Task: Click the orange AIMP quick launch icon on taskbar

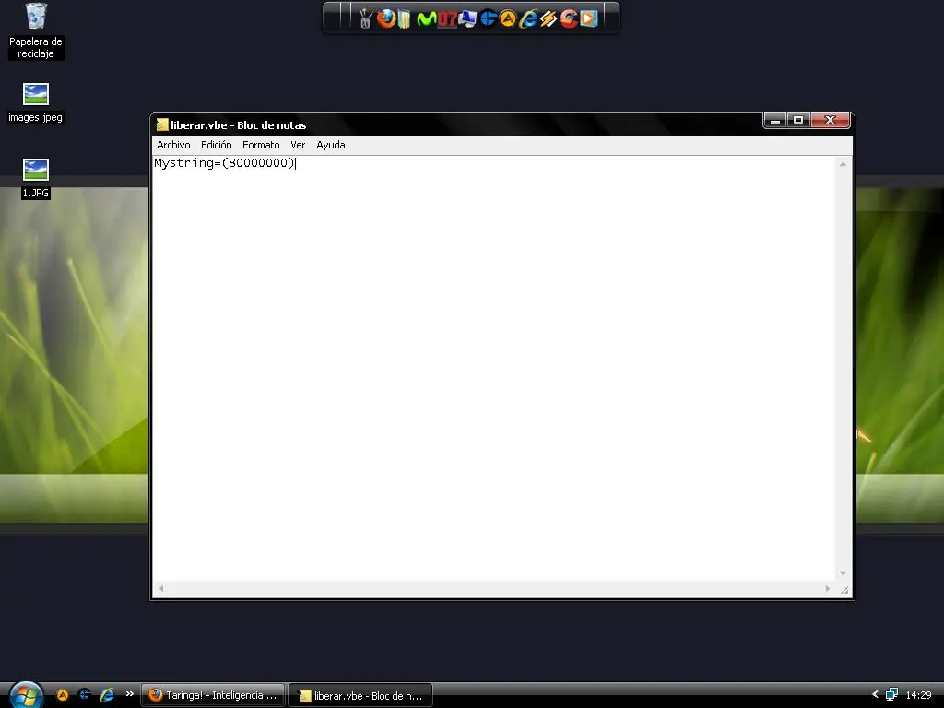Action: point(63,695)
